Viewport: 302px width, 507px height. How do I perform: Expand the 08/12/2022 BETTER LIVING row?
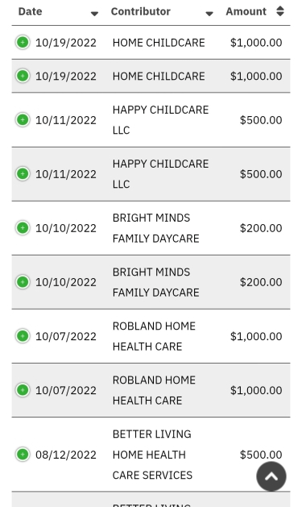(x=23, y=455)
